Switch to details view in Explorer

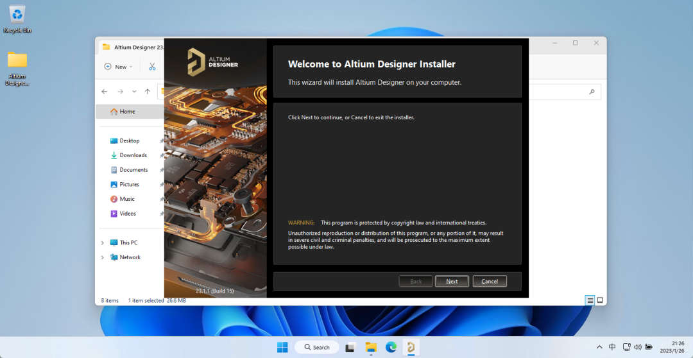click(x=590, y=300)
